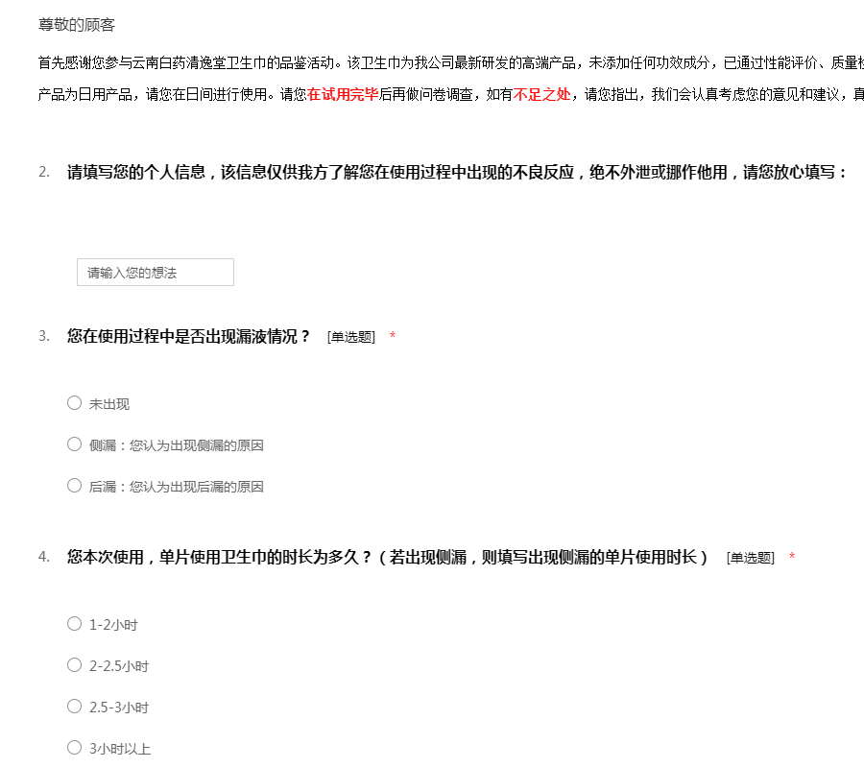Click the red "不足之处" highlighted text
Viewport: 864px width, 768px height.
(x=541, y=94)
